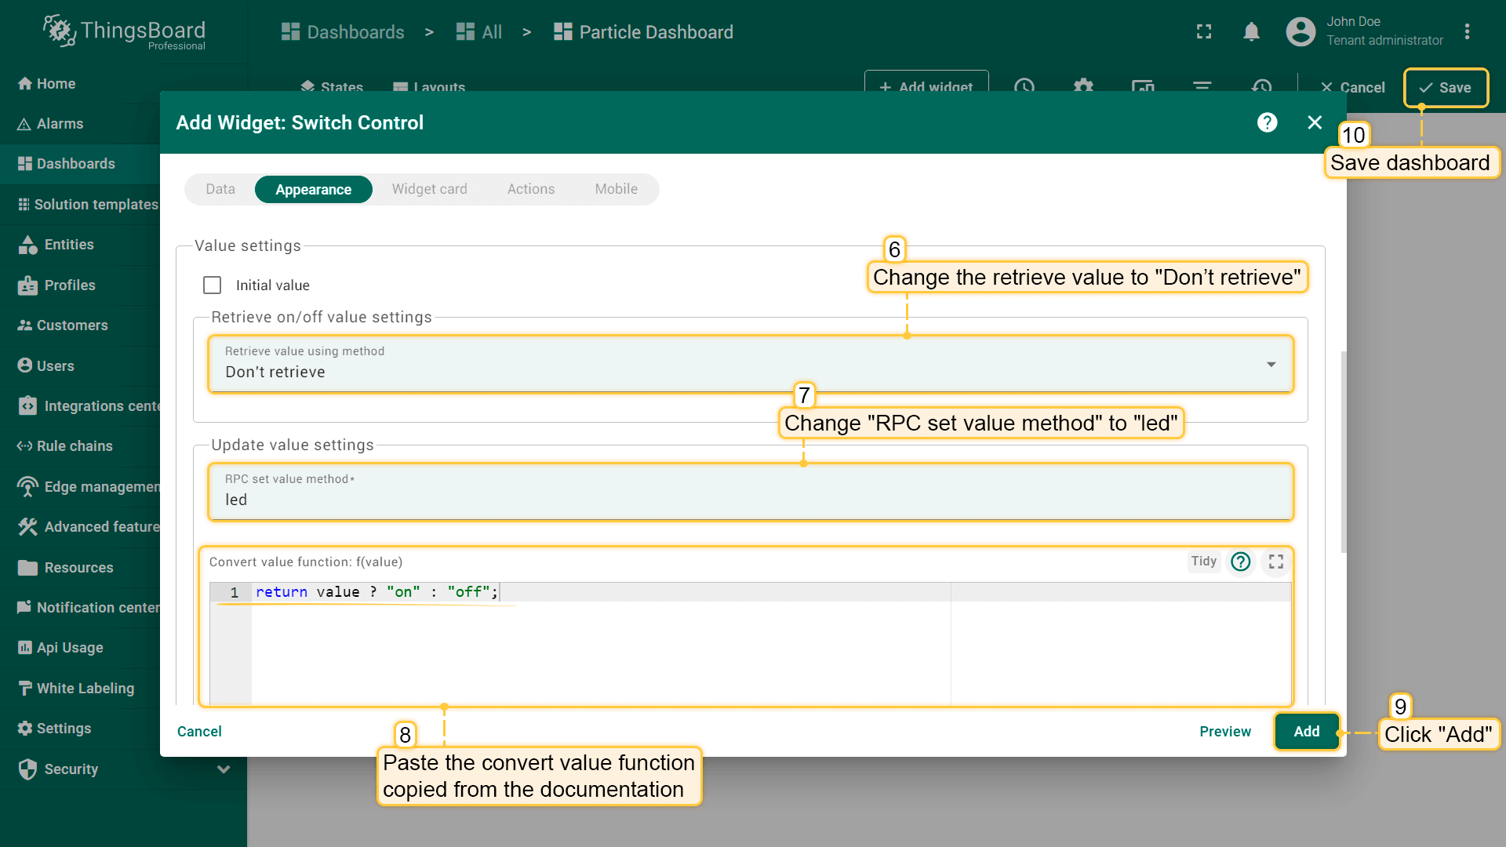1506x847 pixels.
Task: Open the Actions tab
Action: click(530, 189)
